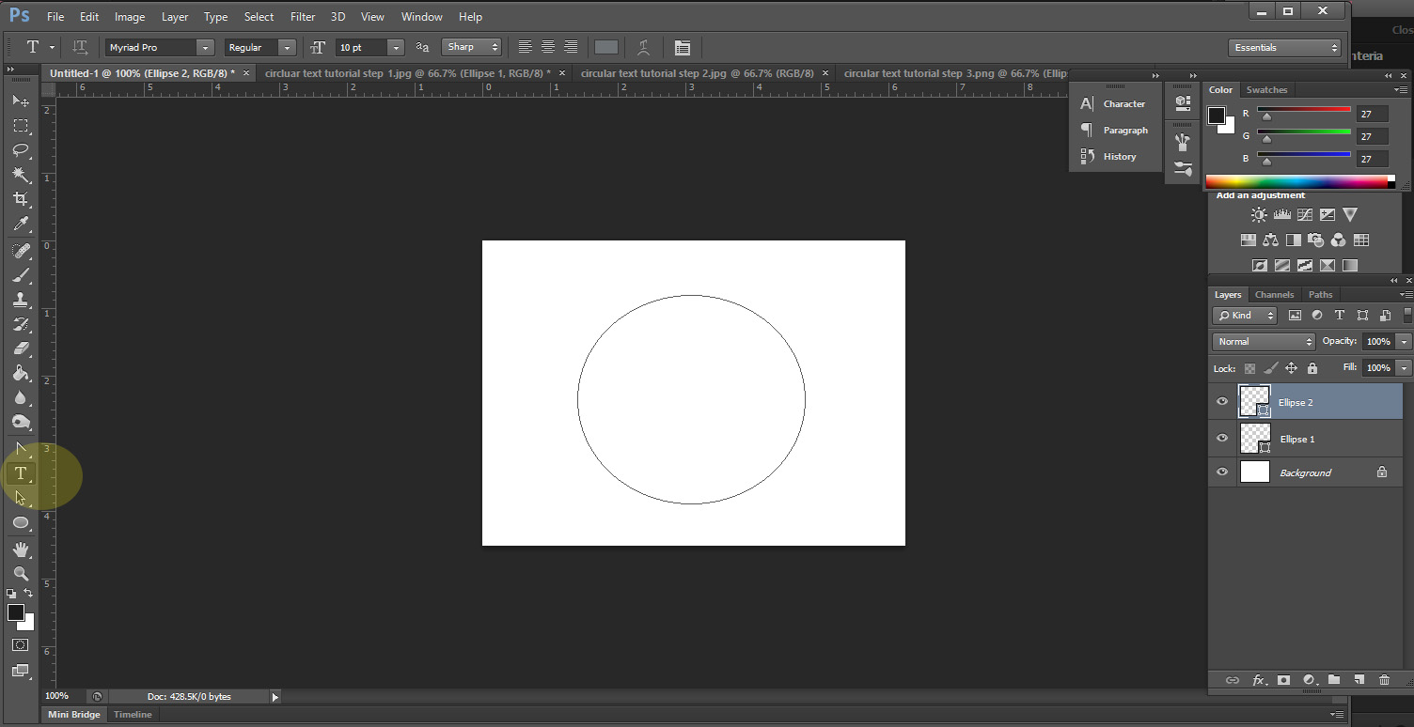Click the Create warped text icon
This screenshot has height=727, width=1414.
pos(643,47)
